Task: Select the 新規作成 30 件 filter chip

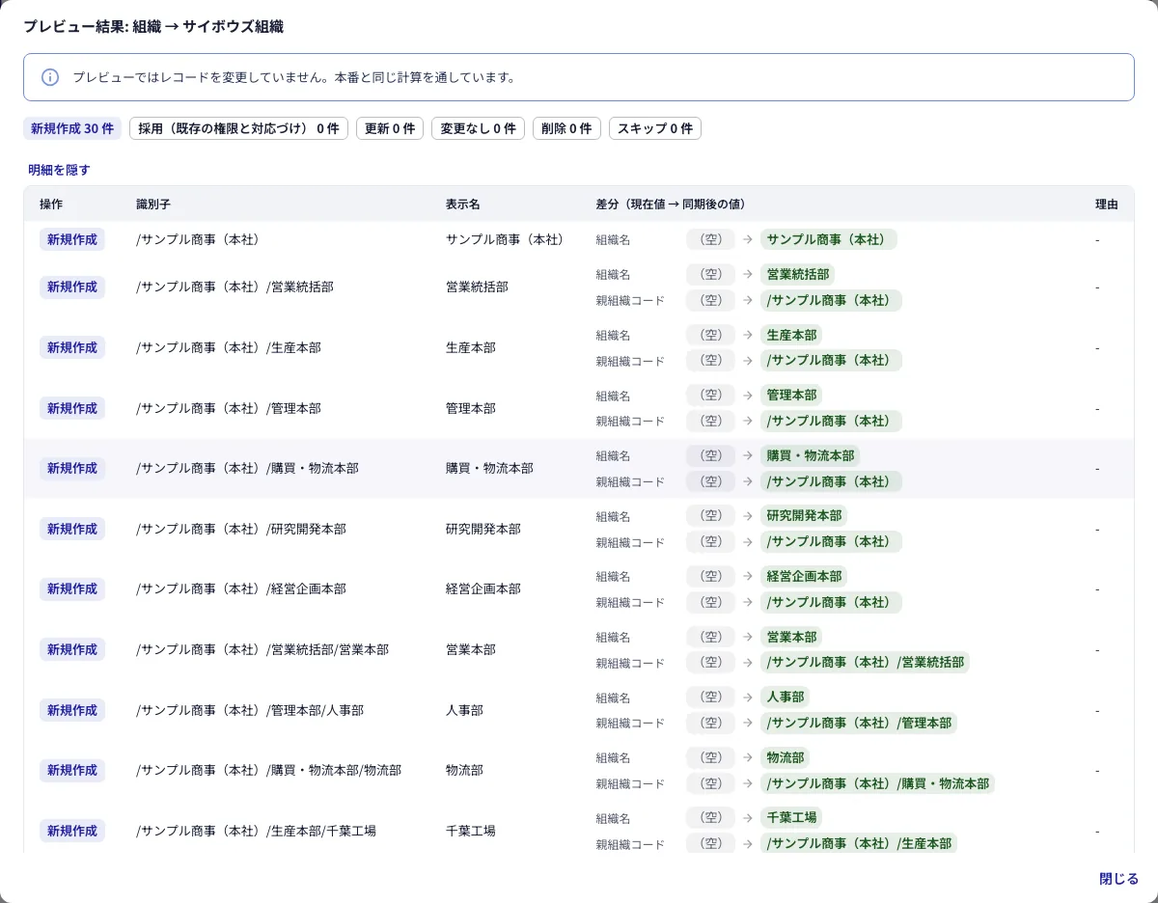Action: [72, 128]
